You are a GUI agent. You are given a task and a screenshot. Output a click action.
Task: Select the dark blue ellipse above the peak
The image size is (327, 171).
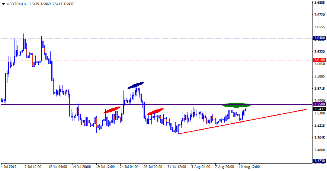[x=136, y=85]
